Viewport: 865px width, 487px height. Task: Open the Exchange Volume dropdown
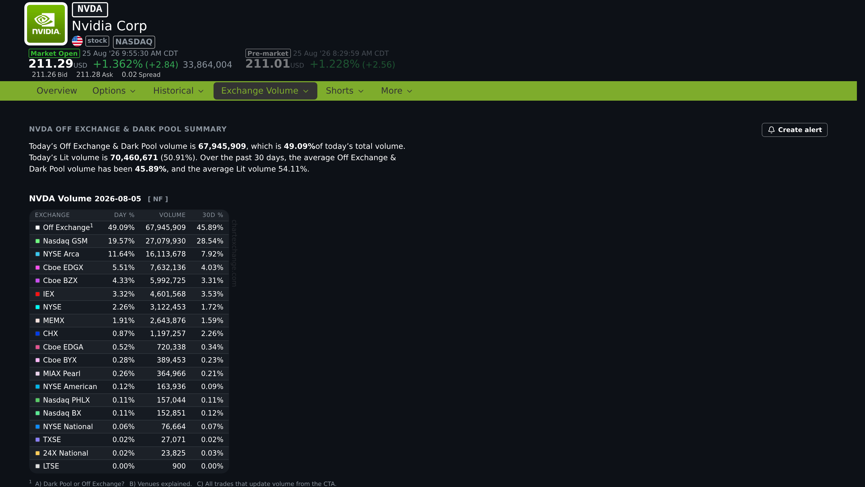[x=265, y=91]
